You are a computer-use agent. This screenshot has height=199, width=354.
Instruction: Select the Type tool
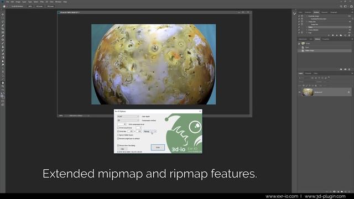(3, 72)
